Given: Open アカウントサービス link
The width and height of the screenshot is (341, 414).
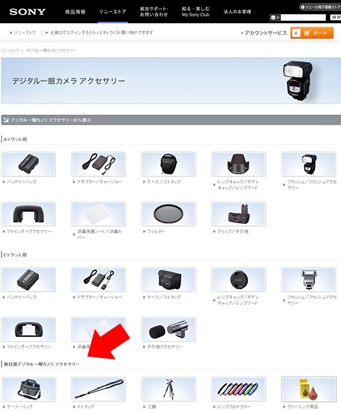Looking at the screenshot, I should coord(264,33).
